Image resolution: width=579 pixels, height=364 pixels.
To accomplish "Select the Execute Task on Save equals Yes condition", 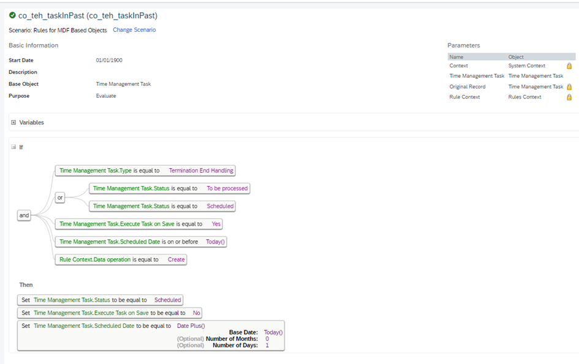I will pos(139,224).
